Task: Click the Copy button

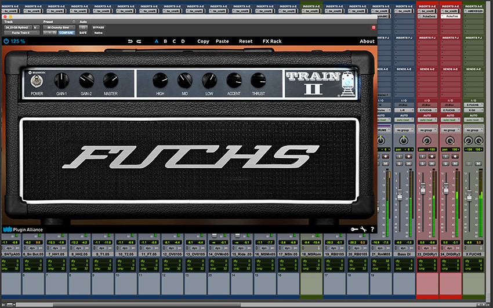Action: pos(203,42)
